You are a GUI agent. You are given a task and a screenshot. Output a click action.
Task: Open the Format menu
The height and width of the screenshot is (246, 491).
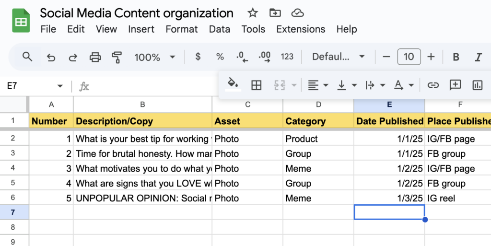182,29
